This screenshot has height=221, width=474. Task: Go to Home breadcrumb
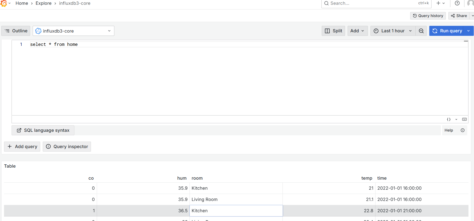(x=22, y=3)
